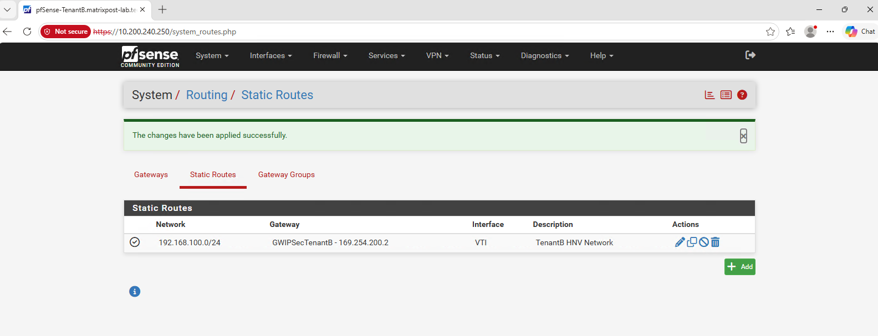The image size is (878, 336).
Task: Toggle the route status check circle
Action: tap(135, 242)
